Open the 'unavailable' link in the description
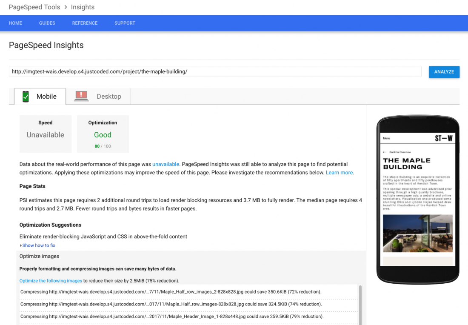The image size is (468, 325). 166,164
